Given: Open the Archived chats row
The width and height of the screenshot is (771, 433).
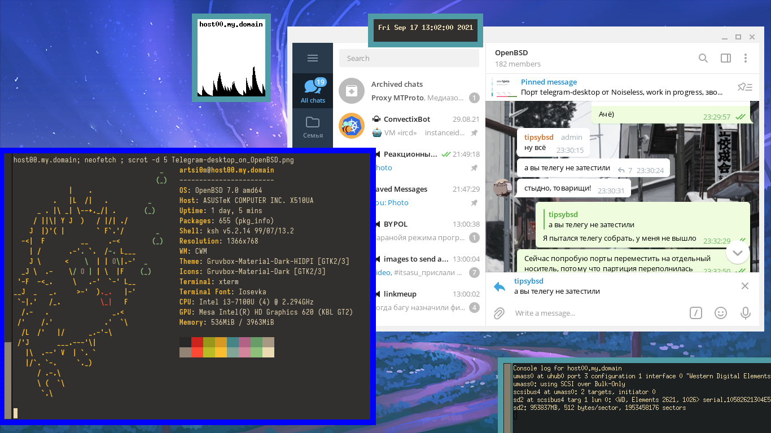Looking at the screenshot, I should pos(409,91).
